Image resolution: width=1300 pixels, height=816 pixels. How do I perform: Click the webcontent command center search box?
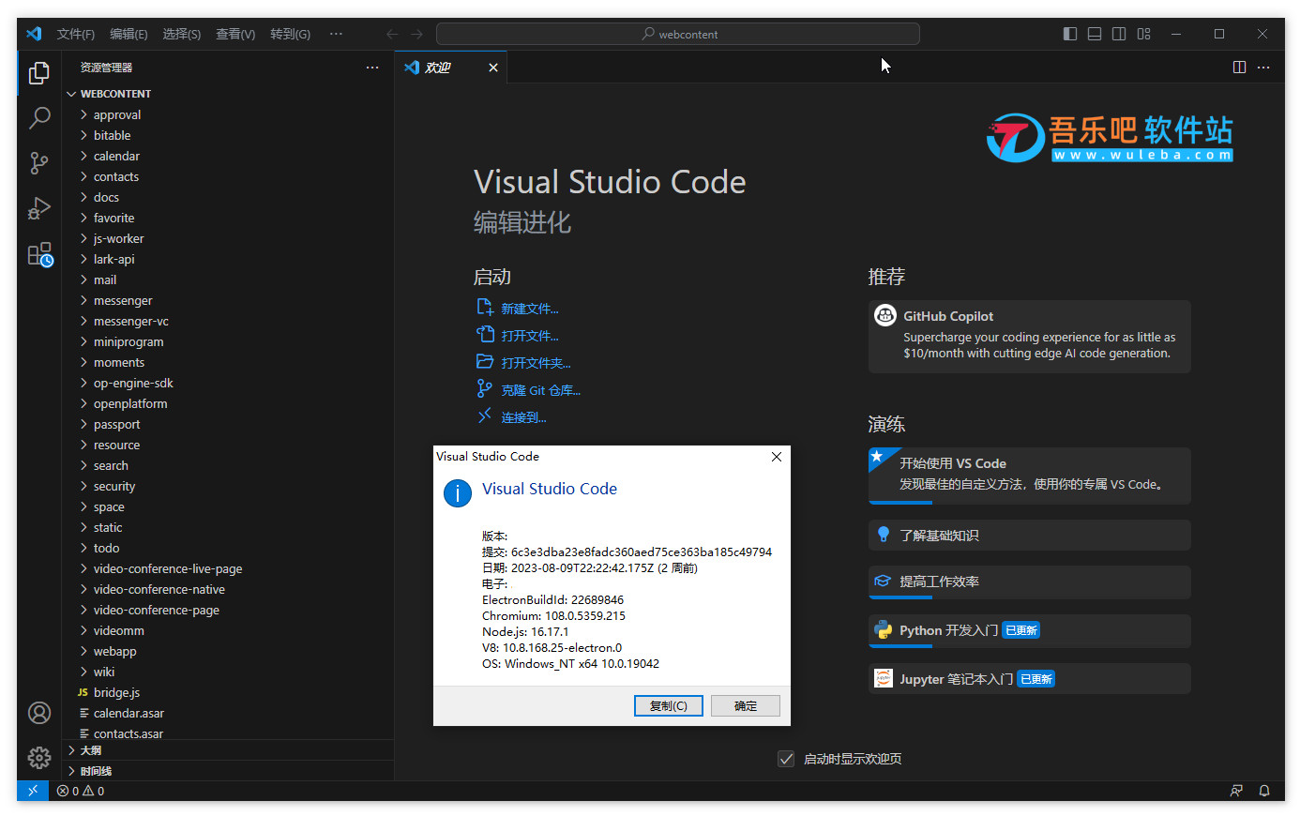[x=678, y=34]
